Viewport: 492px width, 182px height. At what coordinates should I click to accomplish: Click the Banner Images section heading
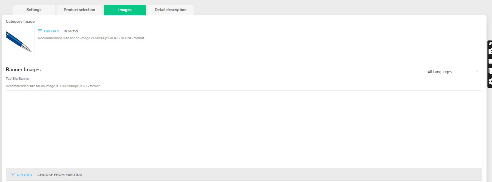pos(23,70)
